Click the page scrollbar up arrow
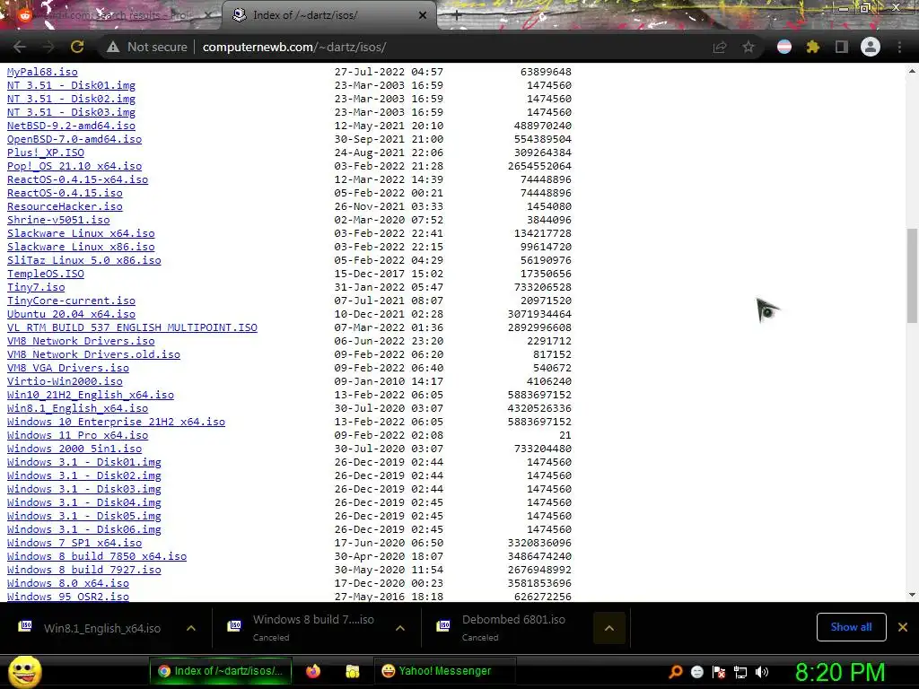Image resolution: width=919 pixels, height=689 pixels. click(x=912, y=71)
